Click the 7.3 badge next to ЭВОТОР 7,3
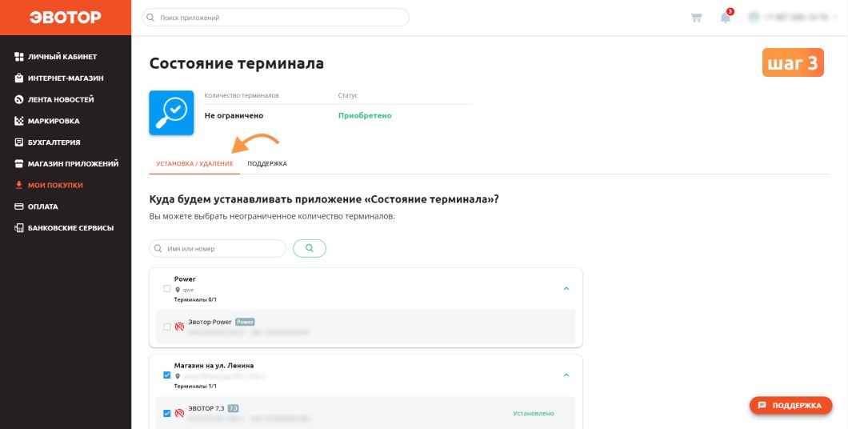Image resolution: width=848 pixels, height=429 pixels. point(233,408)
